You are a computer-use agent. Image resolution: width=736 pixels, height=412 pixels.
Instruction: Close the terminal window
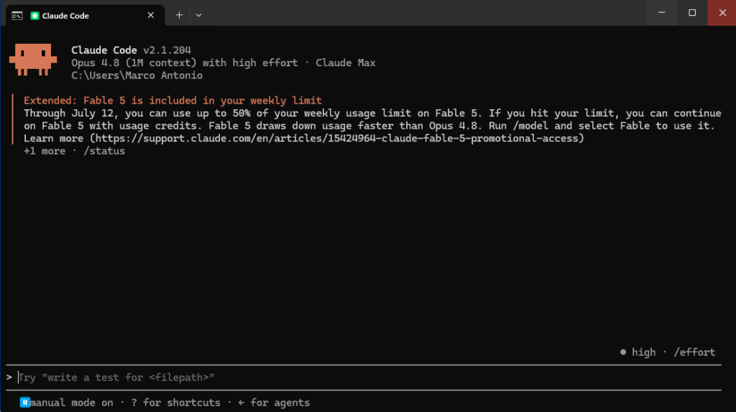(x=722, y=13)
